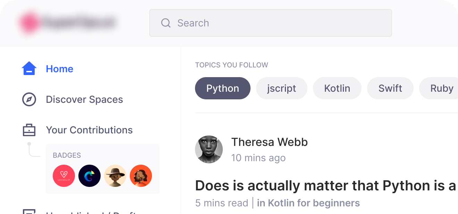Click Theresa Webb's profile photo
This screenshot has height=214, width=458.
coord(209,149)
